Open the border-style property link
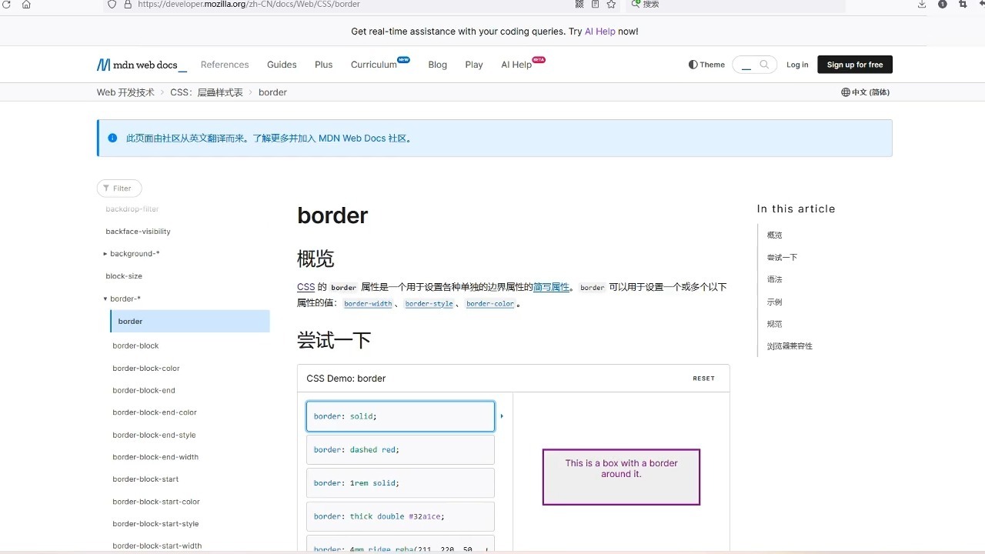This screenshot has width=985, height=554. (x=429, y=304)
